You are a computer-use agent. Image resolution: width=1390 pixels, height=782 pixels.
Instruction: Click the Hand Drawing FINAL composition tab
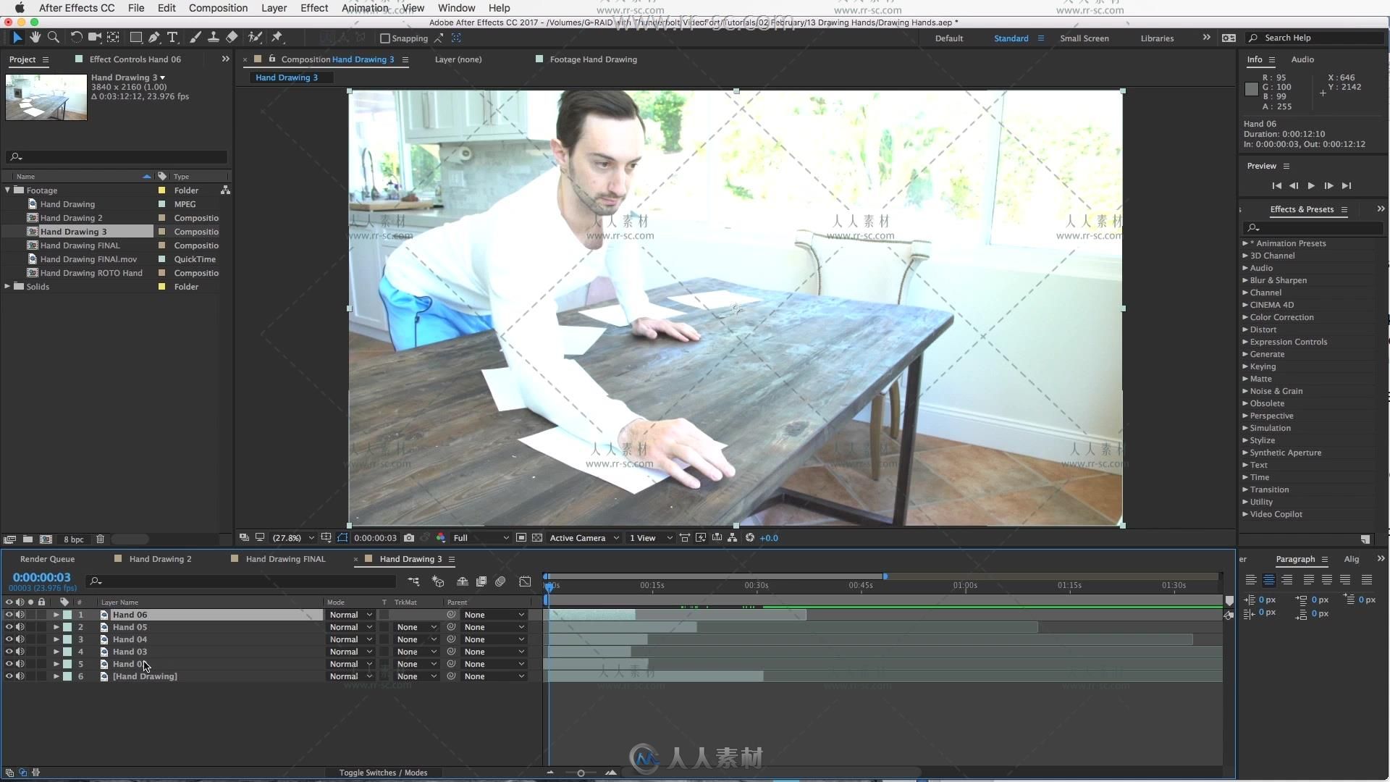point(285,558)
